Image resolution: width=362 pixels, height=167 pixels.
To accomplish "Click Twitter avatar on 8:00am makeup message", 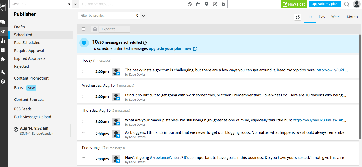I will tap(116, 121).
